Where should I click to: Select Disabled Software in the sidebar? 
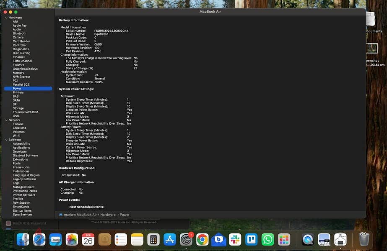tap(25, 156)
